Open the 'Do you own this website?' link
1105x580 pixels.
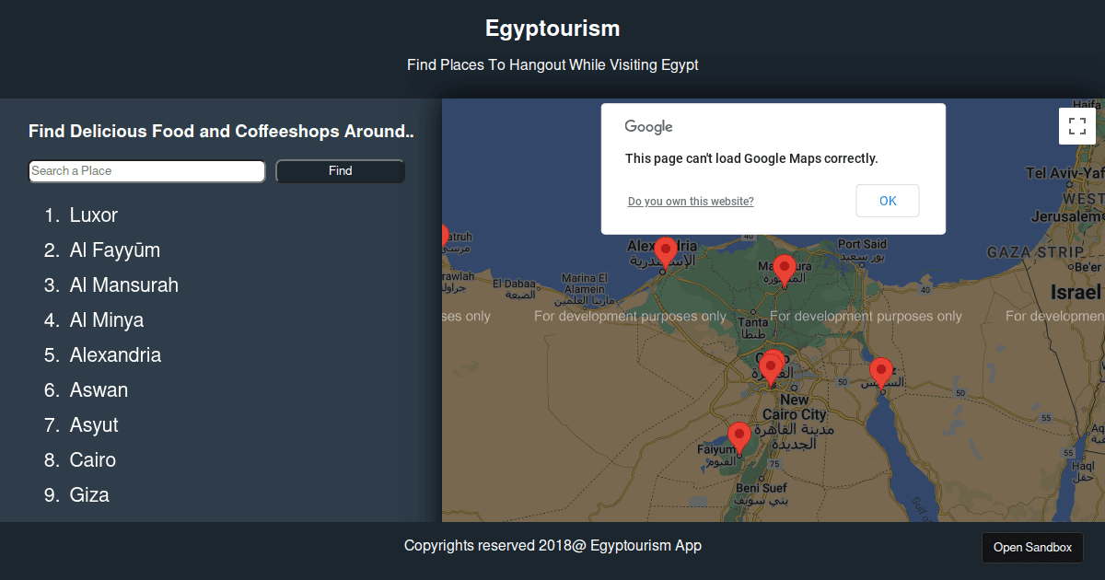[x=691, y=202]
